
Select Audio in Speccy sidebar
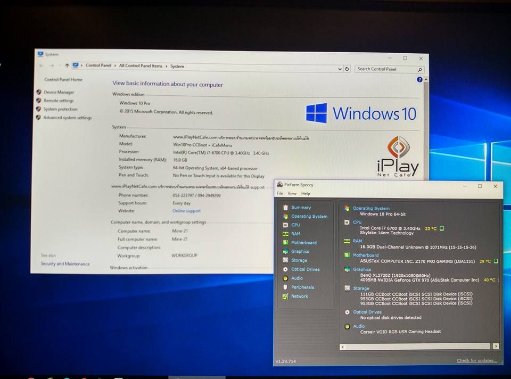[296, 278]
